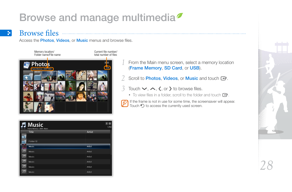Image resolution: width=292 pixels, height=192 pixels.
Task: Click the 1/25 file counter in Photos
Action: pos(107,68)
